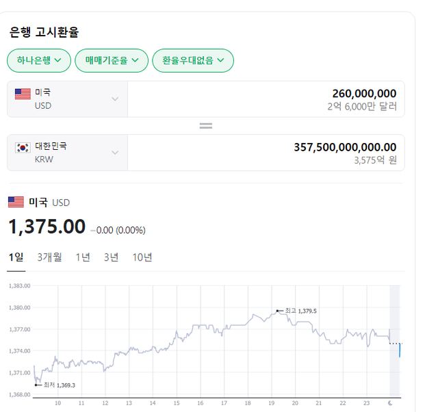Open the 하나은행 bank dropdown

pos(39,60)
